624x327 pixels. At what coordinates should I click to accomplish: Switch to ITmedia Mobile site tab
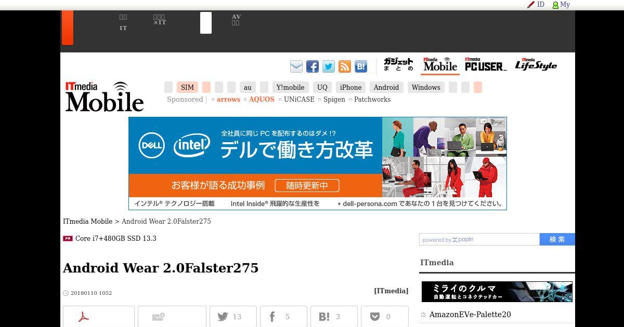(x=440, y=65)
